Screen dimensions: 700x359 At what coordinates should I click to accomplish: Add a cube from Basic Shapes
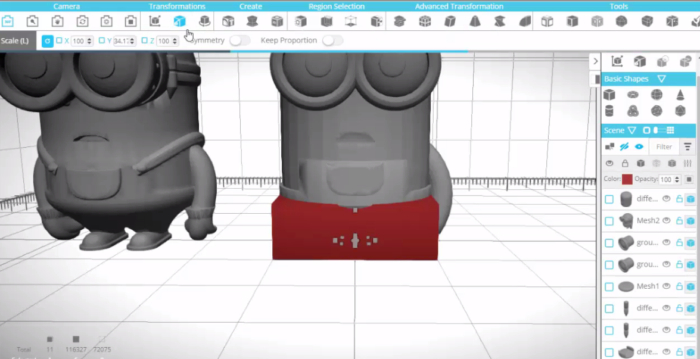click(609, 95)
